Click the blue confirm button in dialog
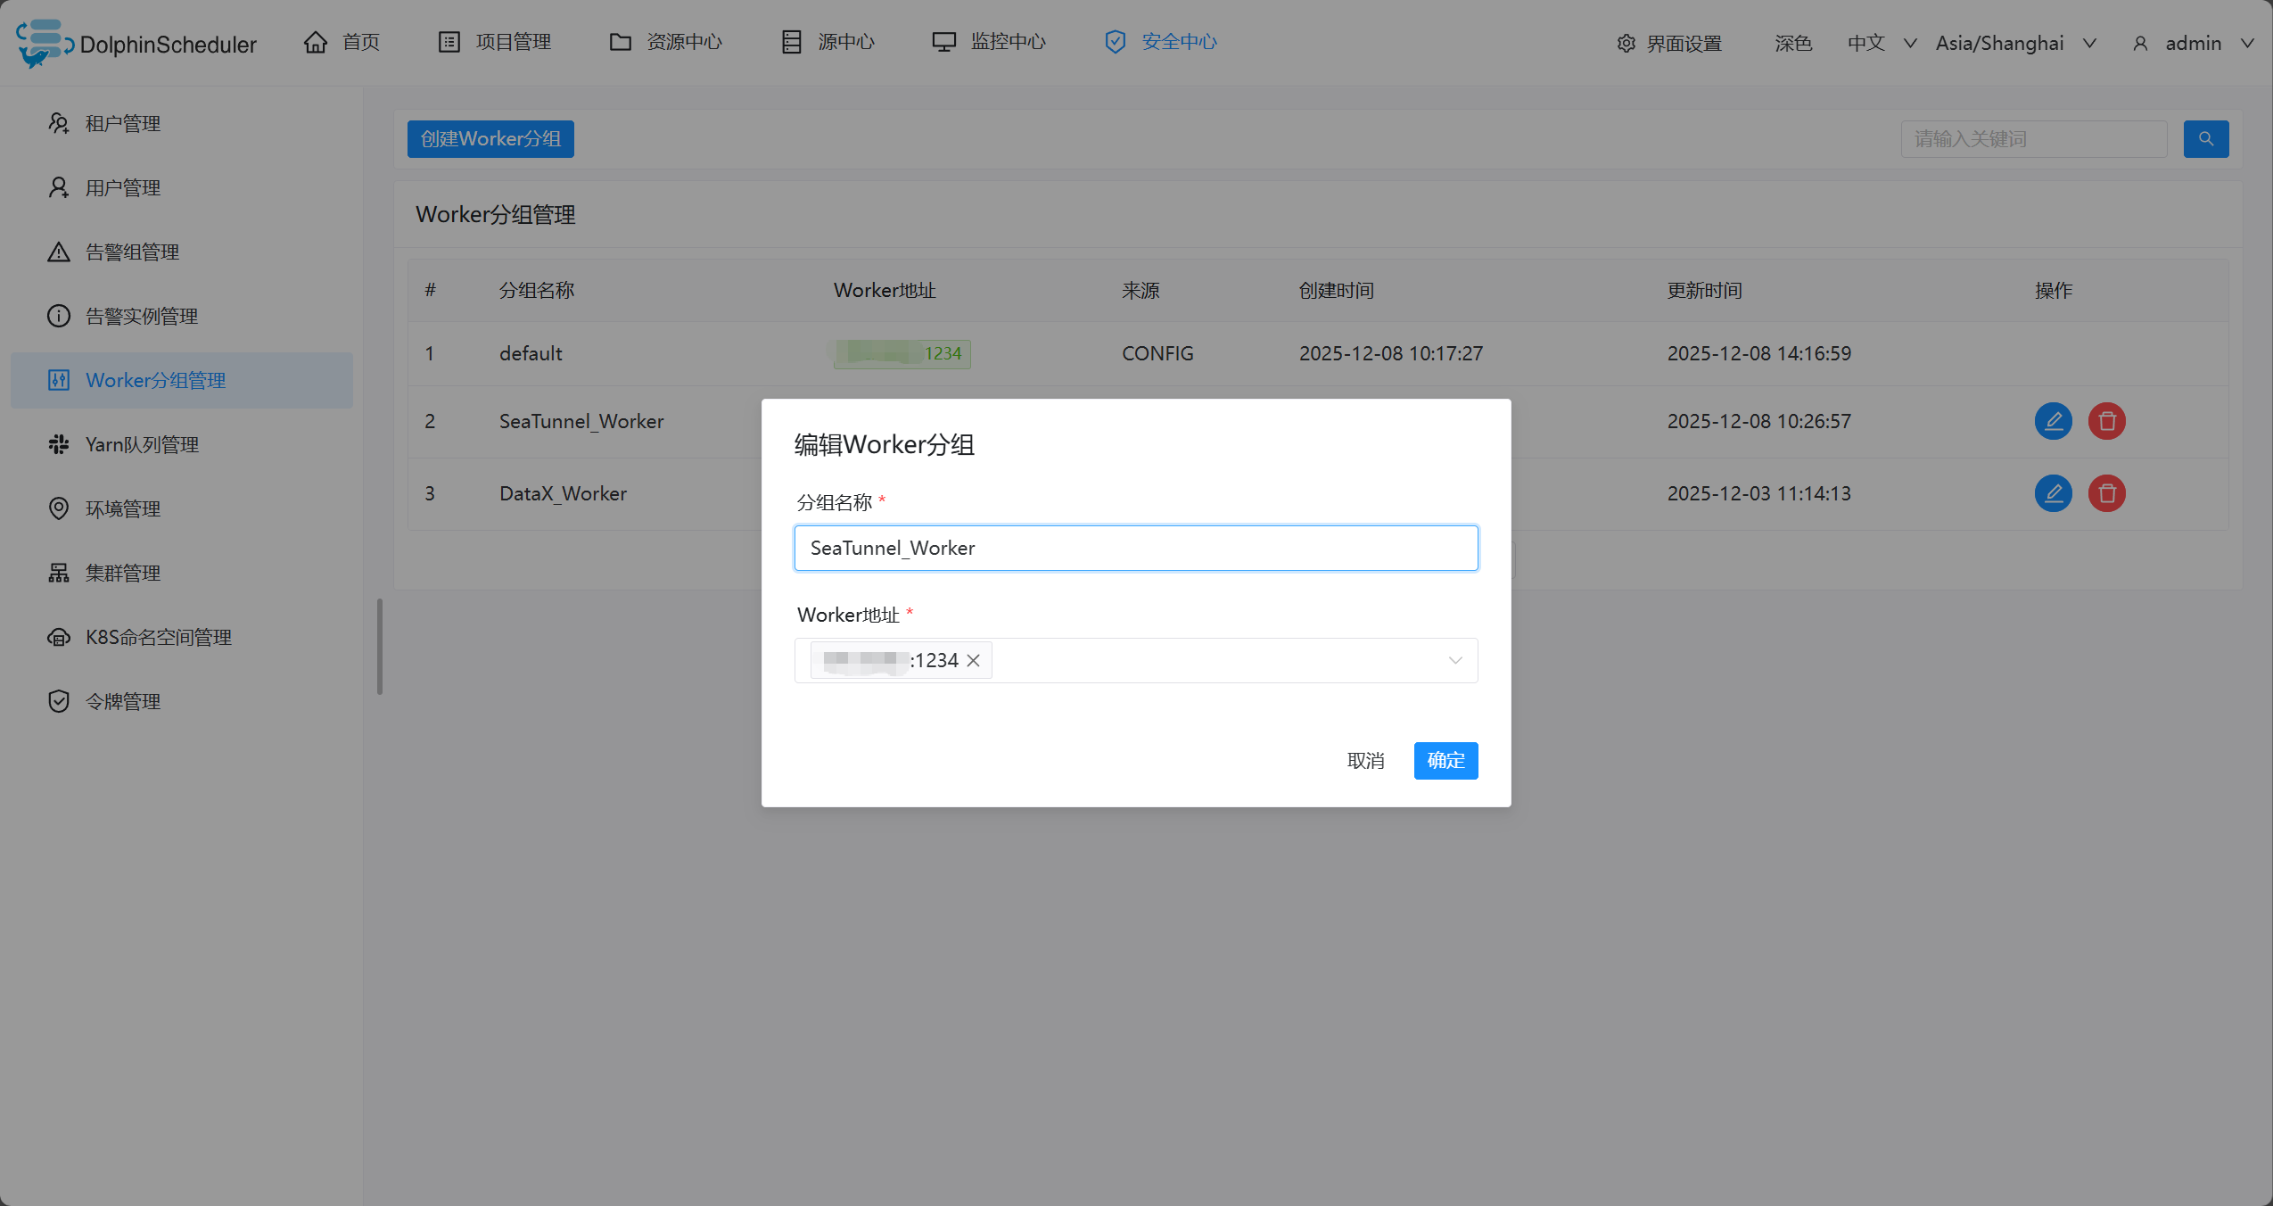This screenshot has height=1206, width=2273. (x=1445, y=761)
